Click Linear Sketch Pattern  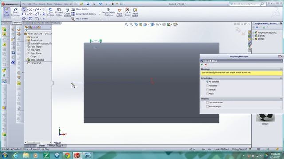(84, 14)
